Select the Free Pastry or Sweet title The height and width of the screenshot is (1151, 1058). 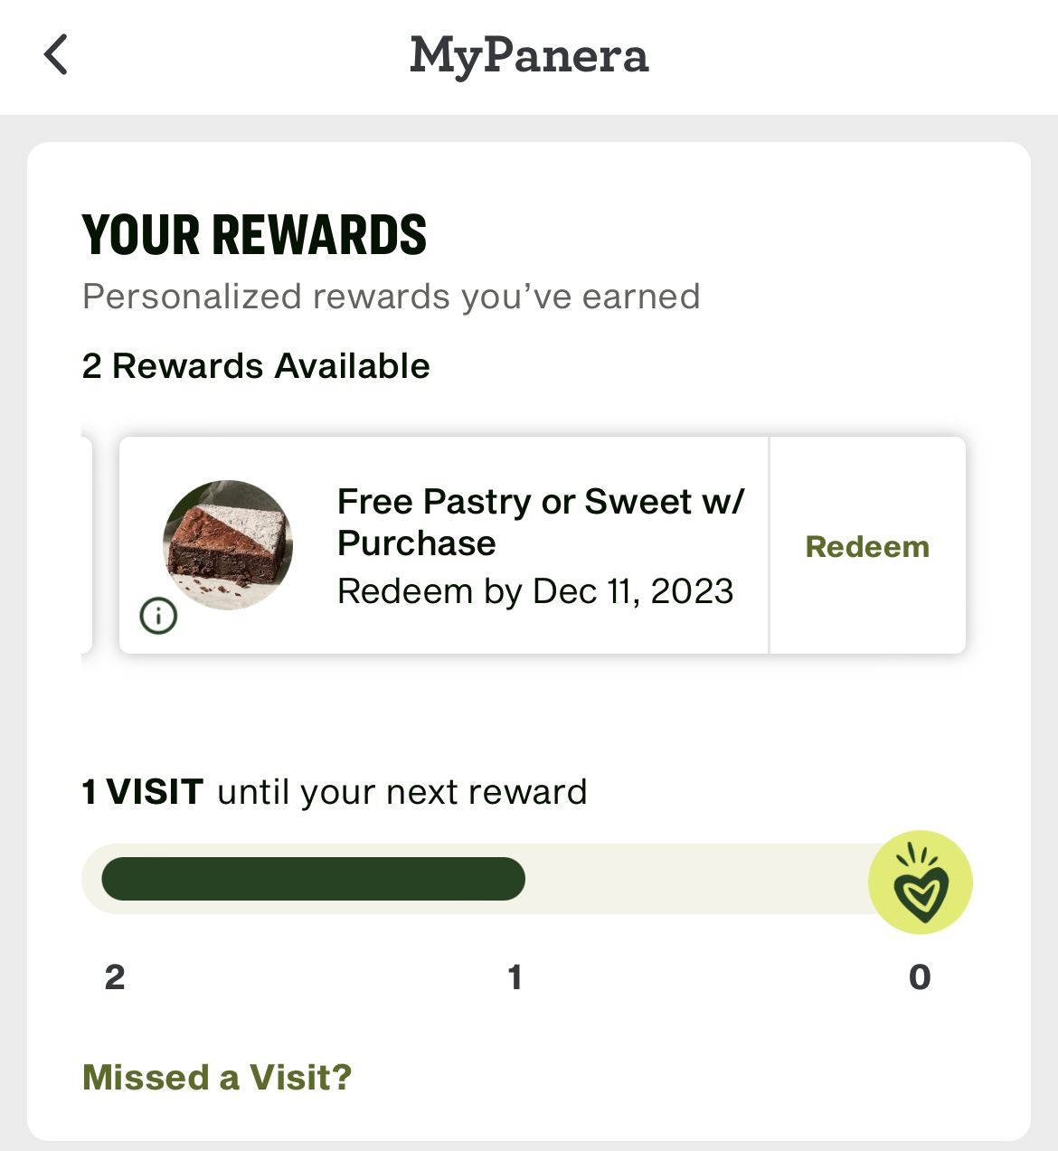540,522
